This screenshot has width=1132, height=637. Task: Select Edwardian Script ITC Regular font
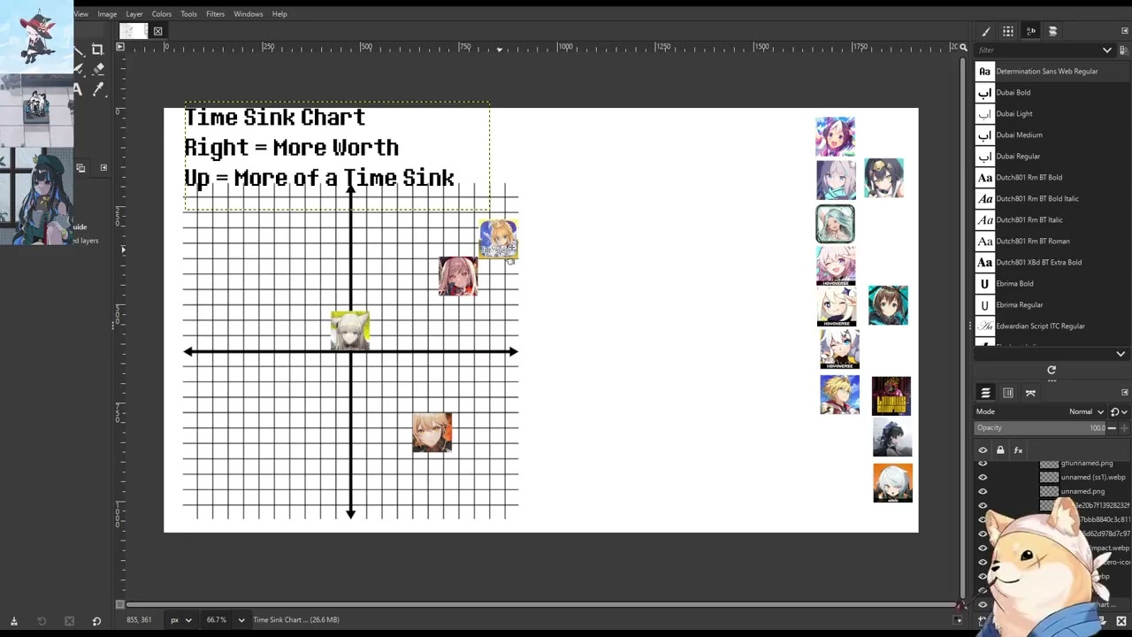[1052, 326]
